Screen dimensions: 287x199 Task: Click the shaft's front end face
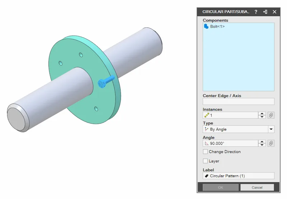coord(17,120)
